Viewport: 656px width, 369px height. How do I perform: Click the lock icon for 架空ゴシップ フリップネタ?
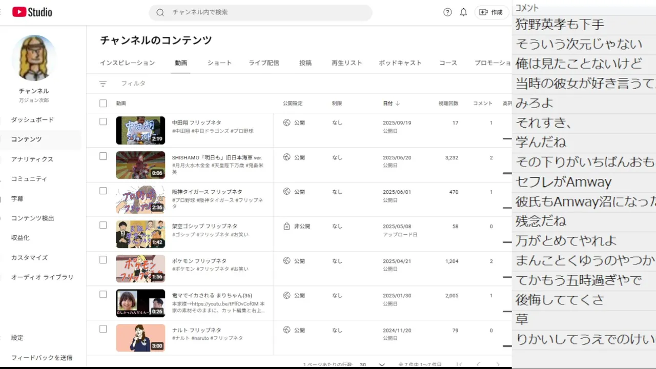coord(287,226)
